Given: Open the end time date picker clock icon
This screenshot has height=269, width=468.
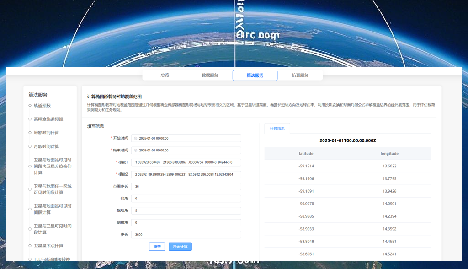Looking at the screenshot, I should 135,150.
